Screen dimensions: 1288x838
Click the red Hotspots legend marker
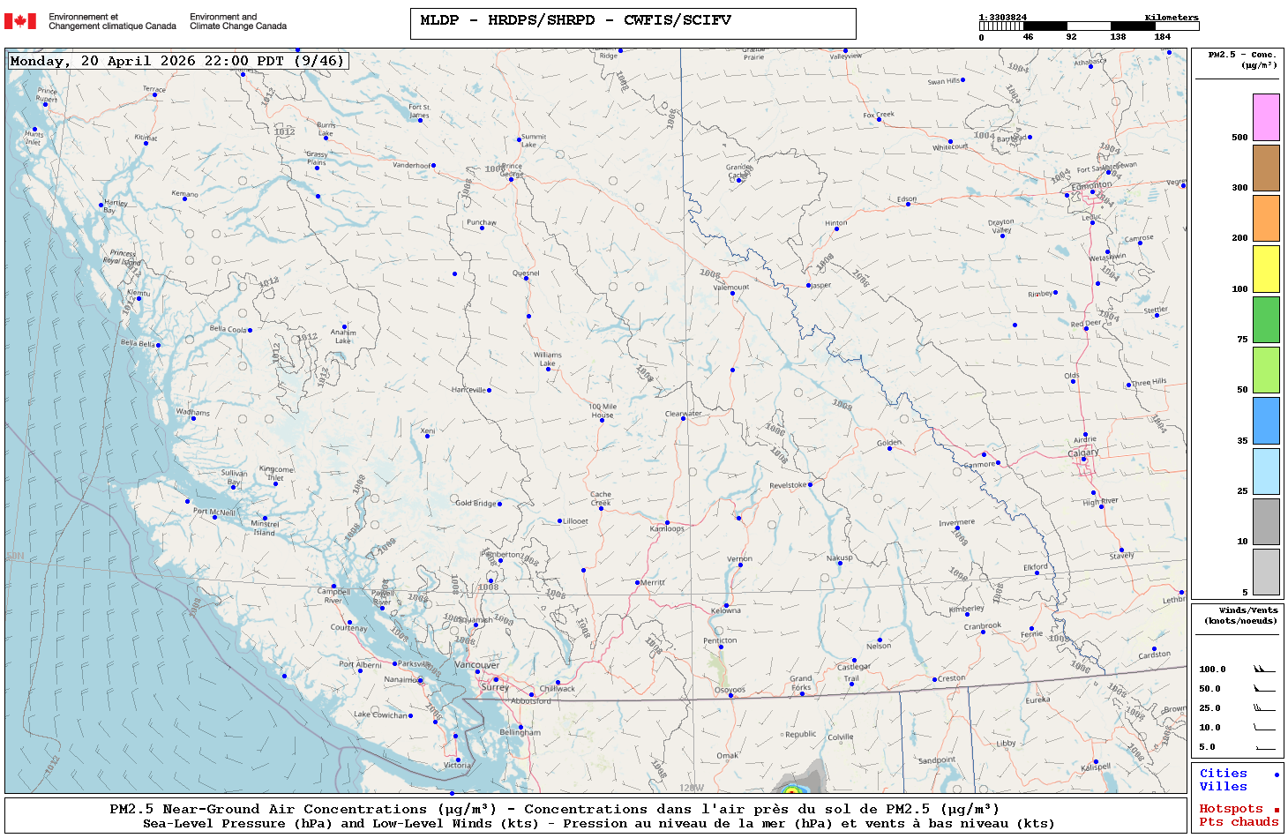click(x=1276, y=810)
